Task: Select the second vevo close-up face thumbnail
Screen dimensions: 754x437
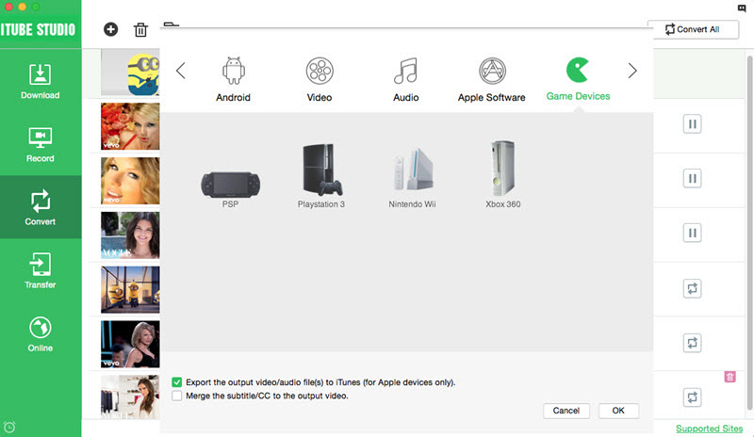Action: coord(130,181)
